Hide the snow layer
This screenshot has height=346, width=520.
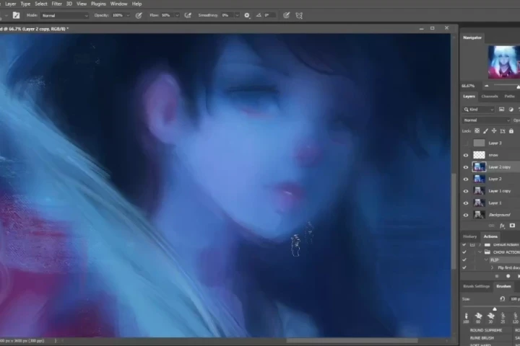466,155
